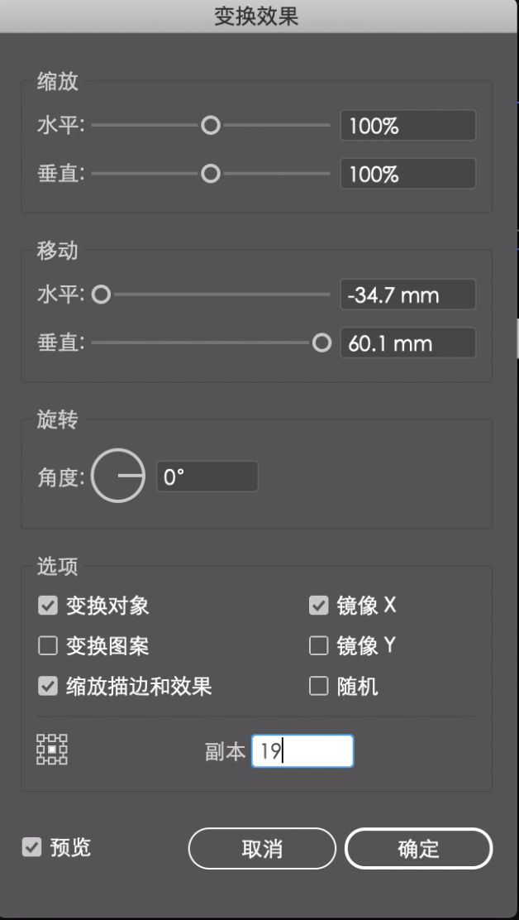Click the 缩放 垂直 slider handle
The image size is (519, 920).
[210, 173]
